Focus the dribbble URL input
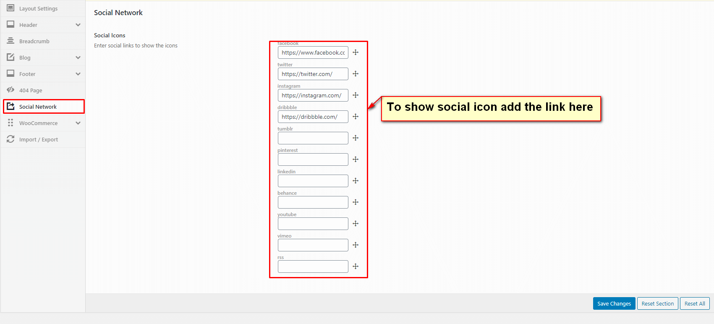 click(313, 117)
